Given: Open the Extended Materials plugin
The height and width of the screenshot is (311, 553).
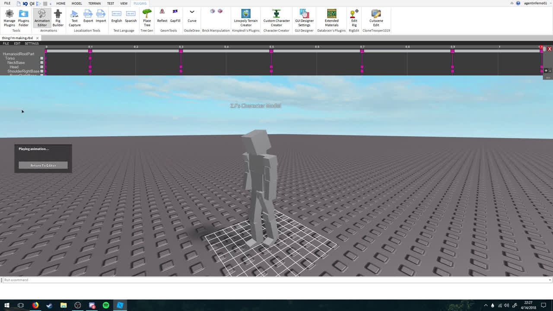Looking at the screenshot, I should [x=331, y=18].
